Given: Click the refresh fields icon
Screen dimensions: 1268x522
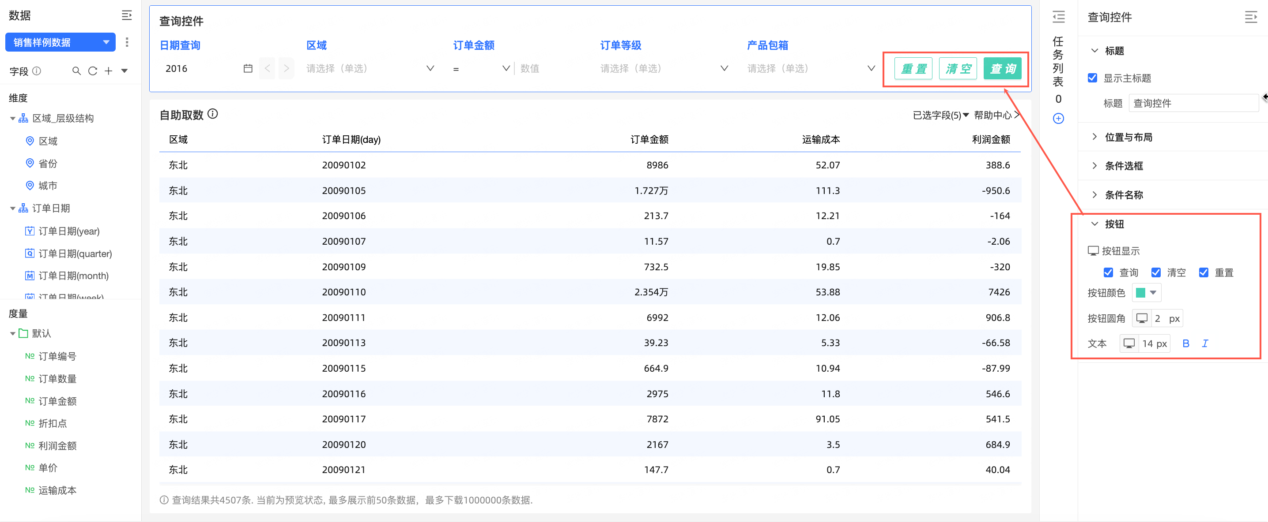Looking at the screenshot, I should pos(92,71).
